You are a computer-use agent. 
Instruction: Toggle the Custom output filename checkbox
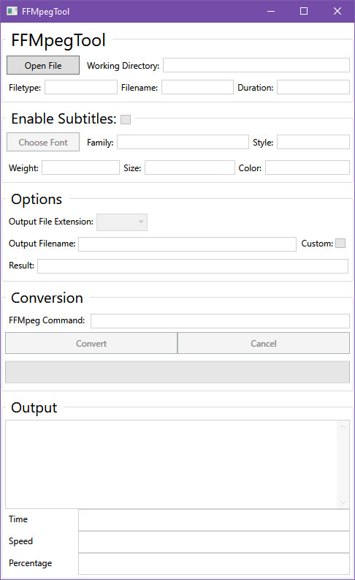(x=340, y=243)
